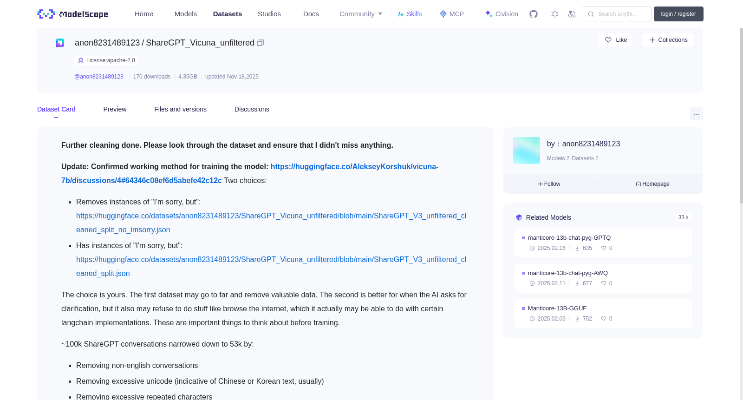Open the three-dot more options menu
The image size is (743, 400).
click(696, 114)
